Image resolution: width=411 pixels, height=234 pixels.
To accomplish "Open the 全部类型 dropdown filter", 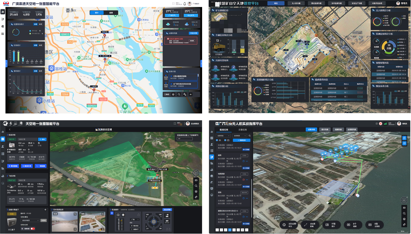I will [x=240, y=136].
